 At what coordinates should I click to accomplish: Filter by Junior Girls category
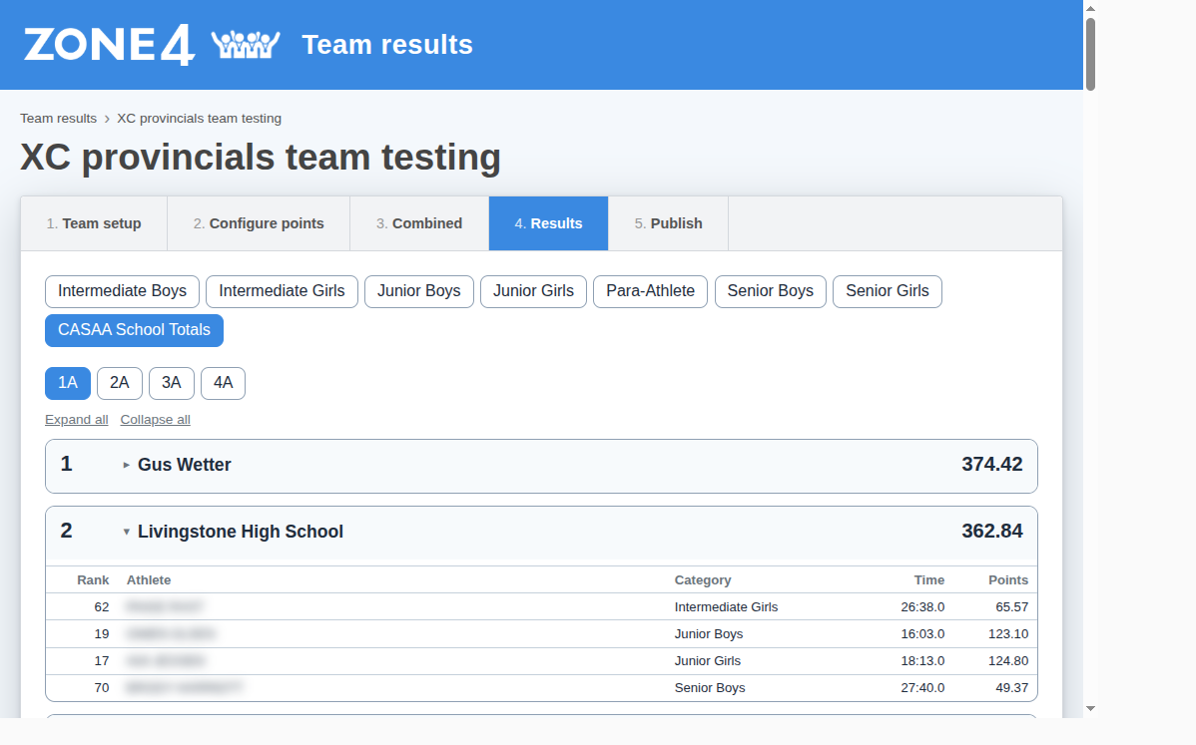pyautogui.click(x=533, y=291)
